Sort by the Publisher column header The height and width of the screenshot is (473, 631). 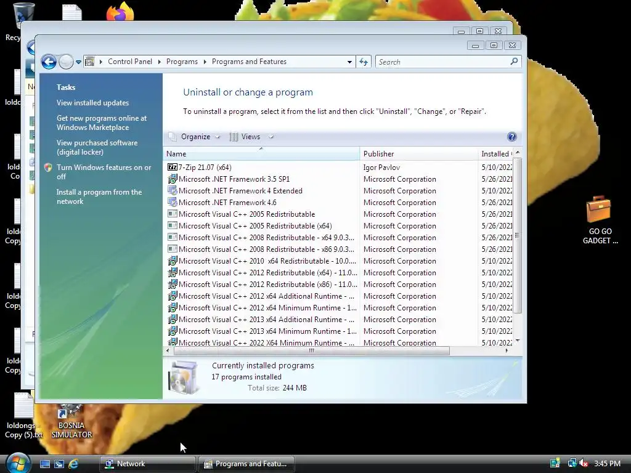tap(418, 153)
